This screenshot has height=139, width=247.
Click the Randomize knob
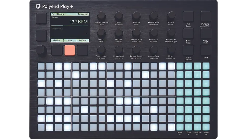click(x=171, y=33)
